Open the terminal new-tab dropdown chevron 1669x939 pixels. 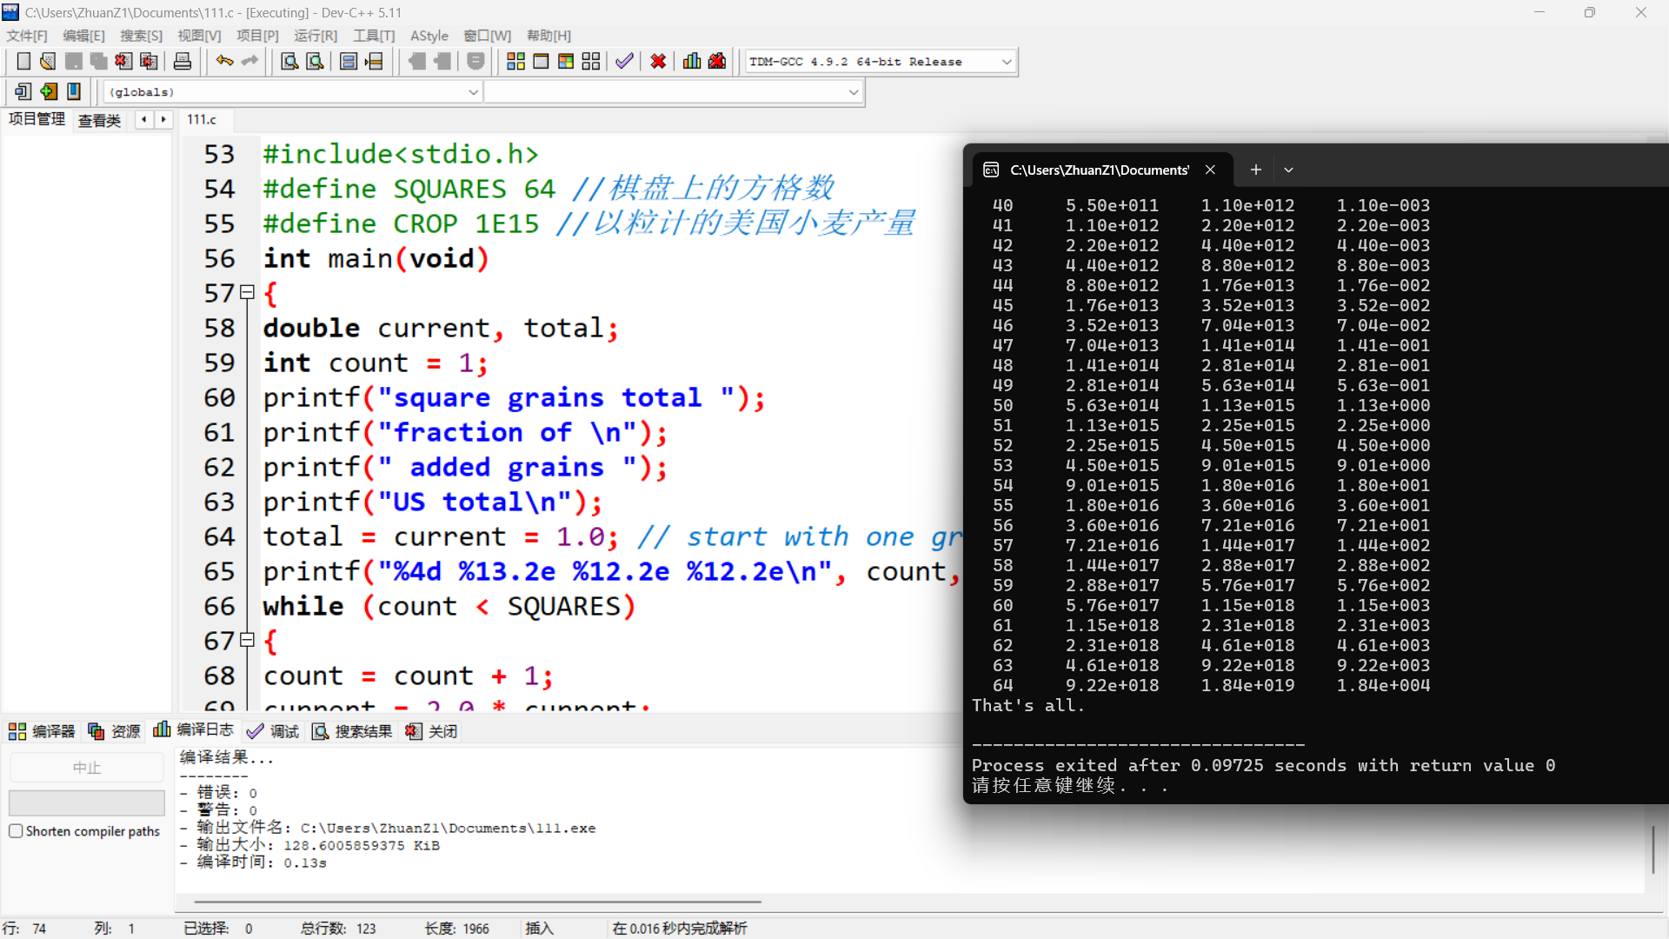pyautogui.click(x=1288, y=170)
